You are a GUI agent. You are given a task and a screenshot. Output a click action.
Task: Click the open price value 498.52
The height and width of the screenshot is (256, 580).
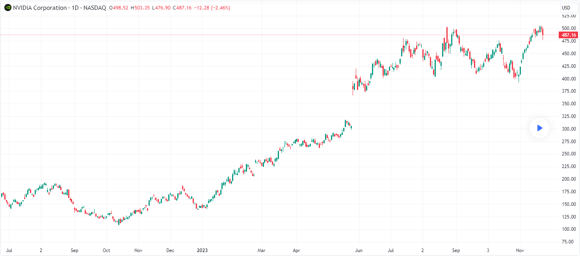point(120,8)
